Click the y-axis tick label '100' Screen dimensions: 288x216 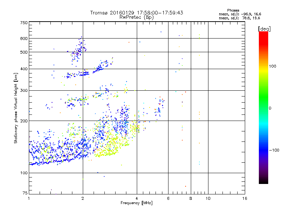pyautogui.click(x=24, y=173)
